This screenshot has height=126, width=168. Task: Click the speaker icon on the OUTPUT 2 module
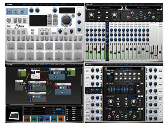coord(19,70)
